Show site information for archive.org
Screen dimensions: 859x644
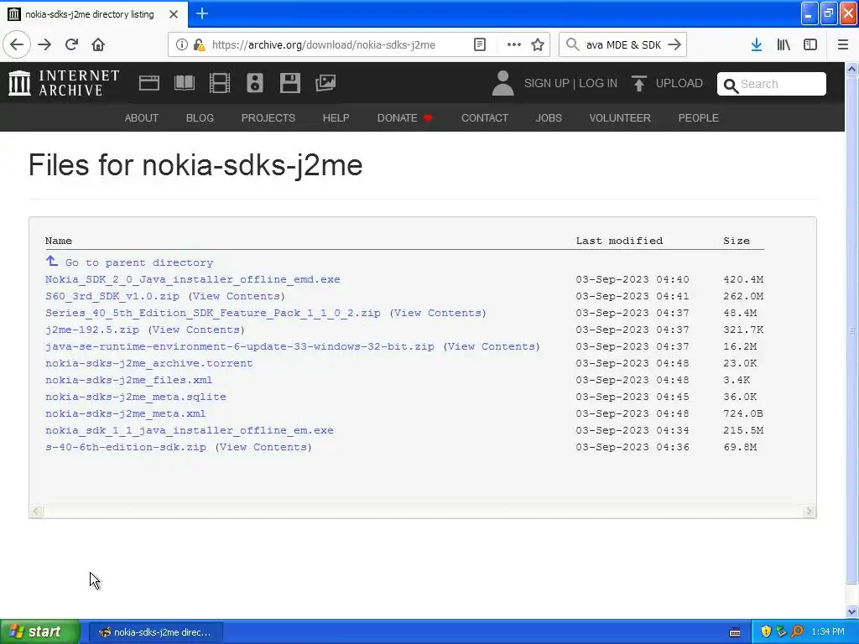coord(182,45)
